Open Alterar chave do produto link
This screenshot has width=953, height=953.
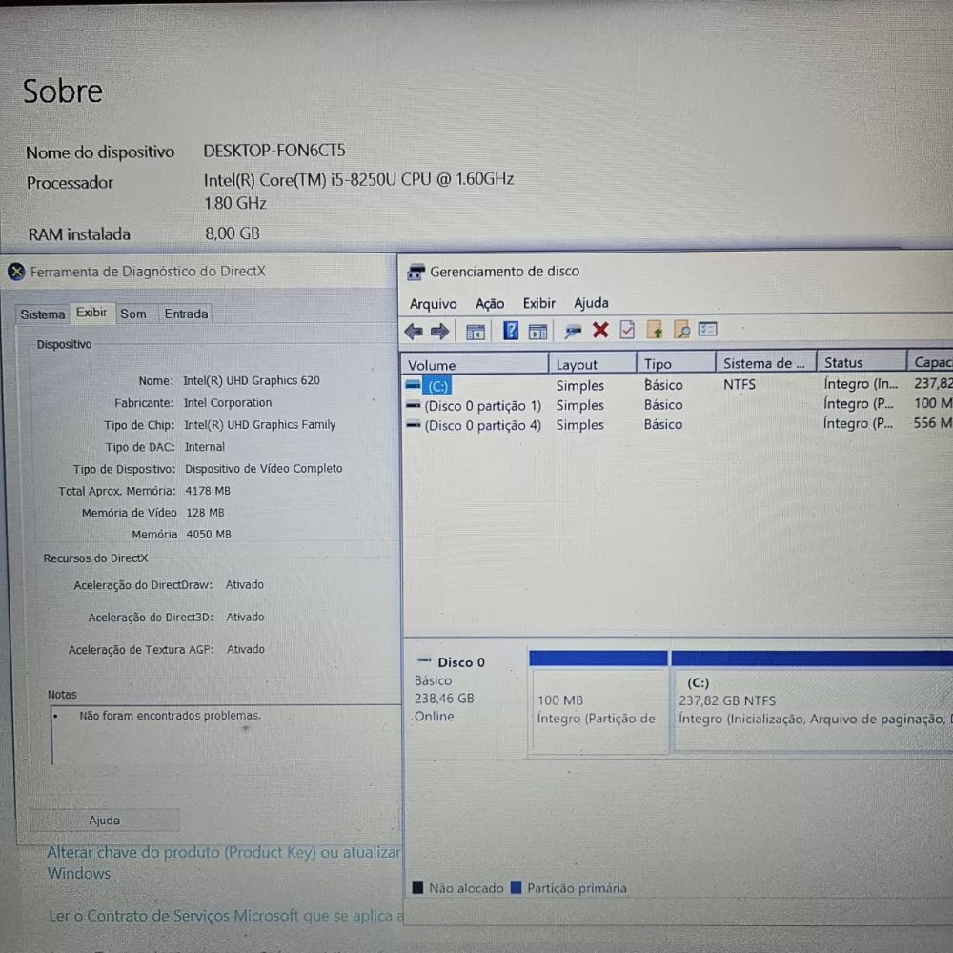pos(224,862)
